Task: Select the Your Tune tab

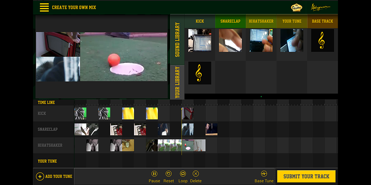Action: pos(292,21)
